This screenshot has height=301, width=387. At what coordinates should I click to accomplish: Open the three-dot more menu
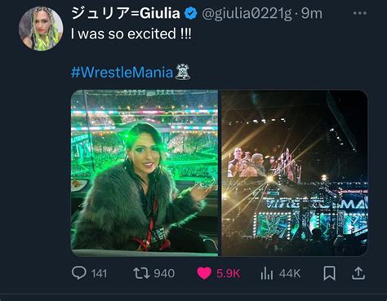tap(359, 13)
